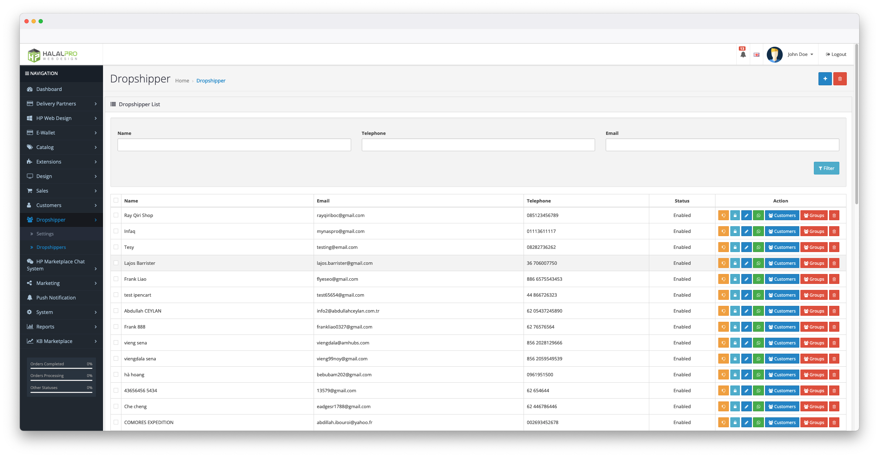
Task: Open the John Doe account dropdown
Action: pos(799,54)
